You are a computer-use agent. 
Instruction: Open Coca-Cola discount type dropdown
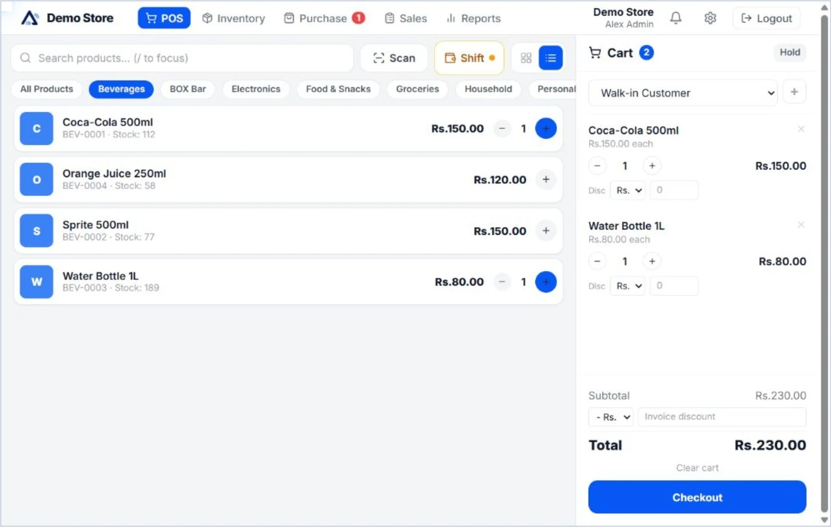click(628, 190)
